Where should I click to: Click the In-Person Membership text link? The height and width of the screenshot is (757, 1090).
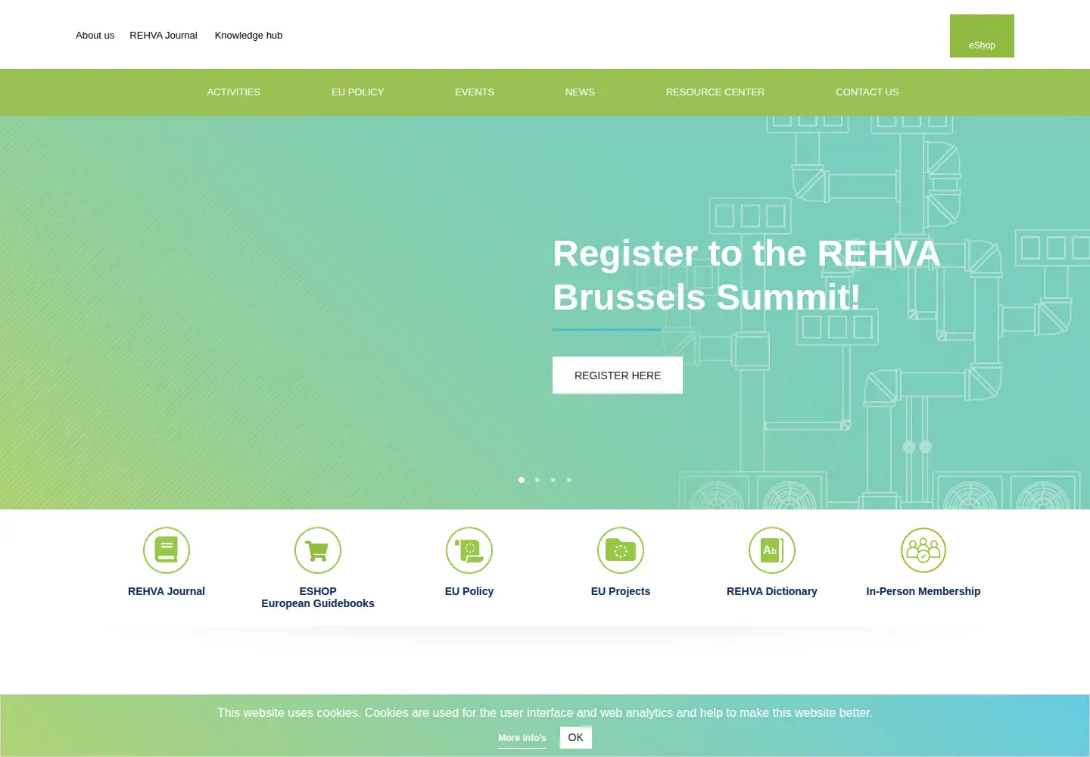pos(923,591)
